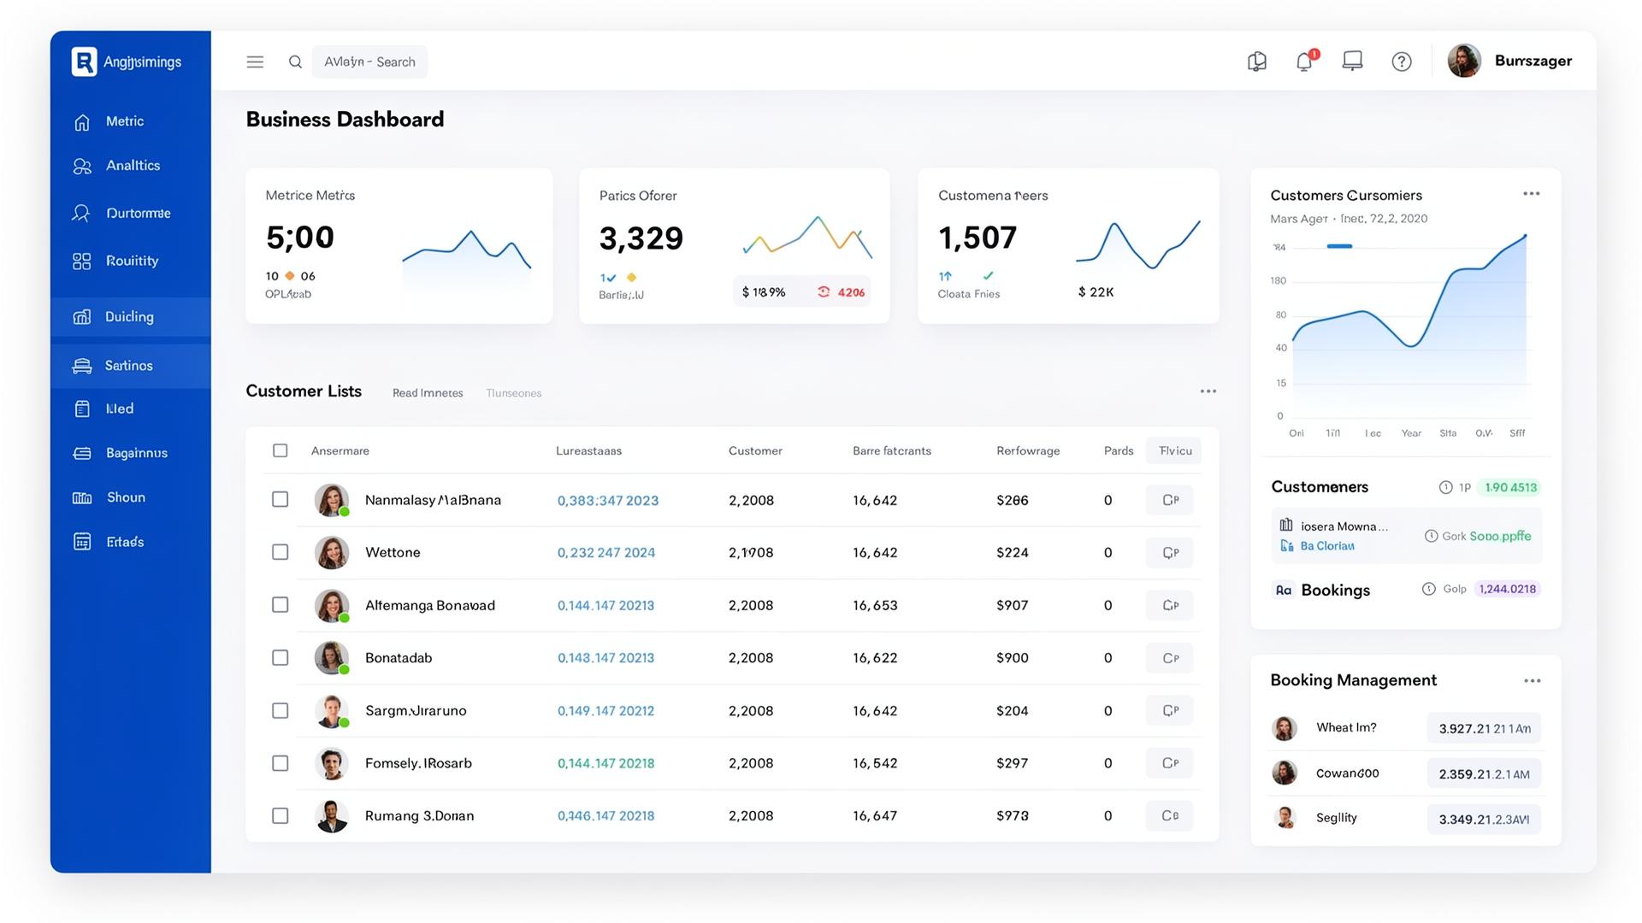The image size is (1642, 923).
Task: Open Customer Lists three-dot options menu
Action: [1208, 391]
